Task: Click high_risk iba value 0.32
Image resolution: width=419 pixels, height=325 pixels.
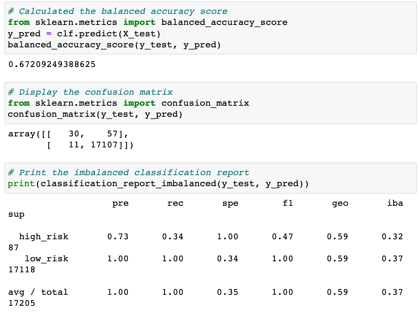Action: click(392, 236)
